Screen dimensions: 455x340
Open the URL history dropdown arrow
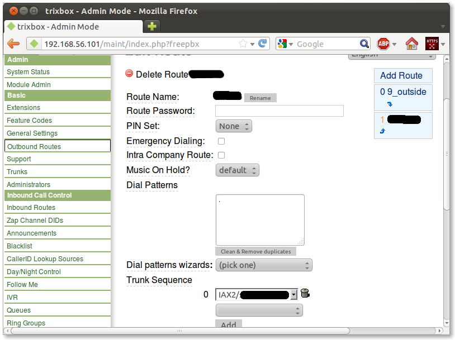point(253,44)
